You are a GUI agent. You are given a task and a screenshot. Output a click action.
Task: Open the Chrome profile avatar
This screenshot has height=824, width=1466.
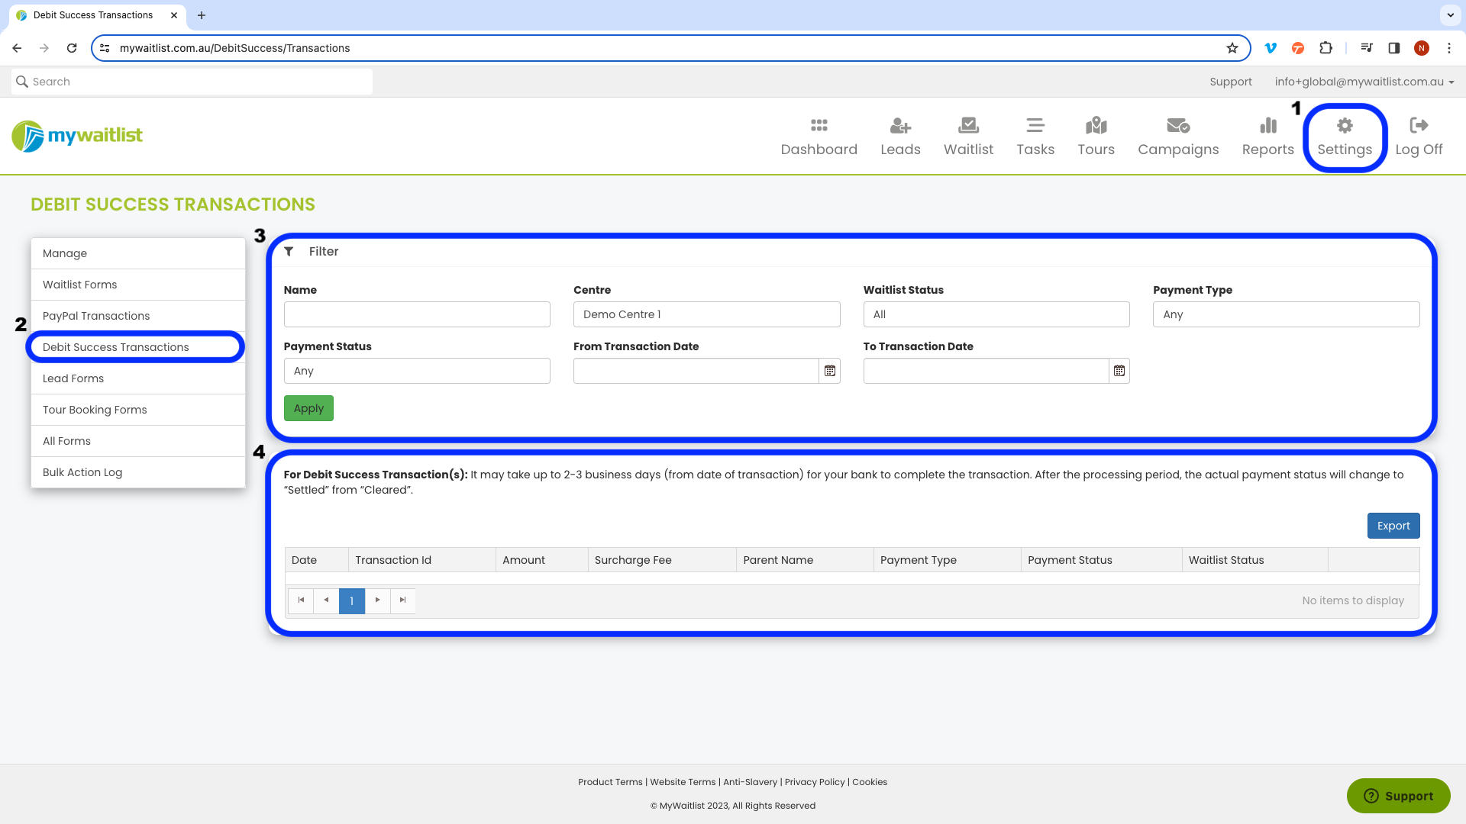click(1421, 48)
